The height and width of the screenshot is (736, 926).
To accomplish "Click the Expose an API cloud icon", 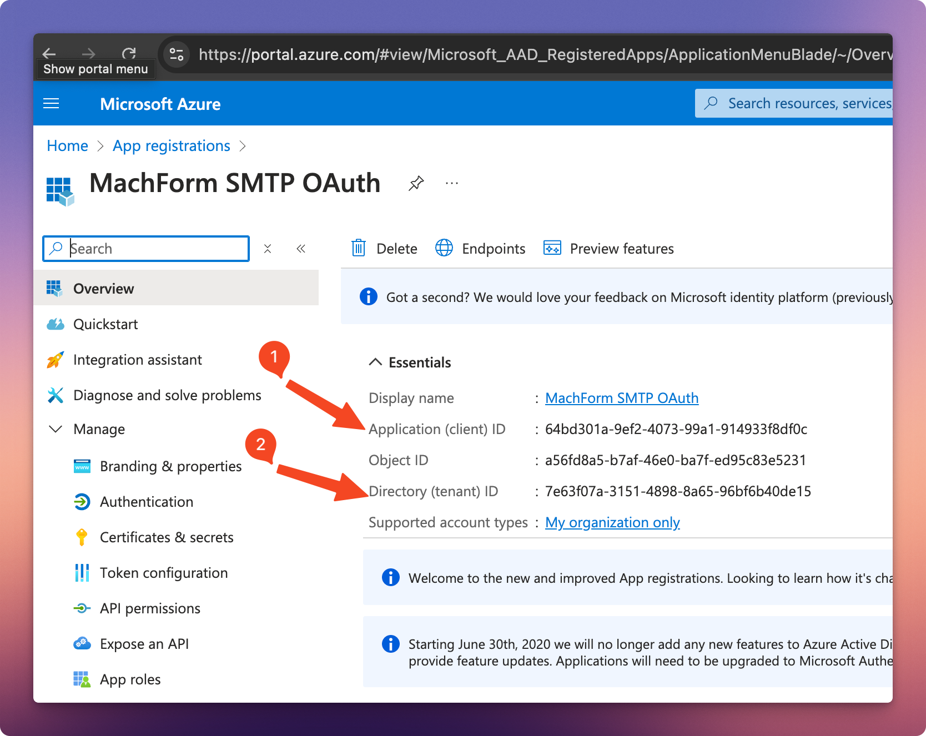I will 82,644.
